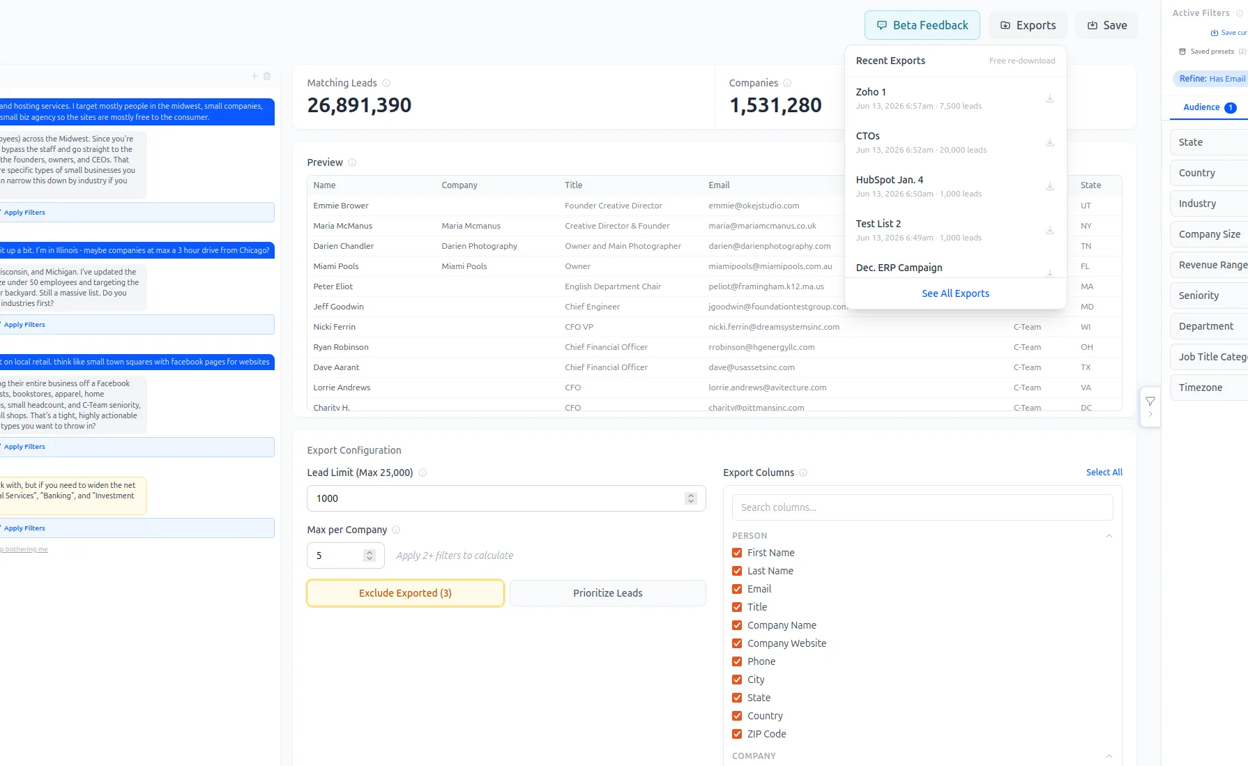Uncheck the Title column checkbox
This screenshot has width=1248, height=766.
point(737,607)
